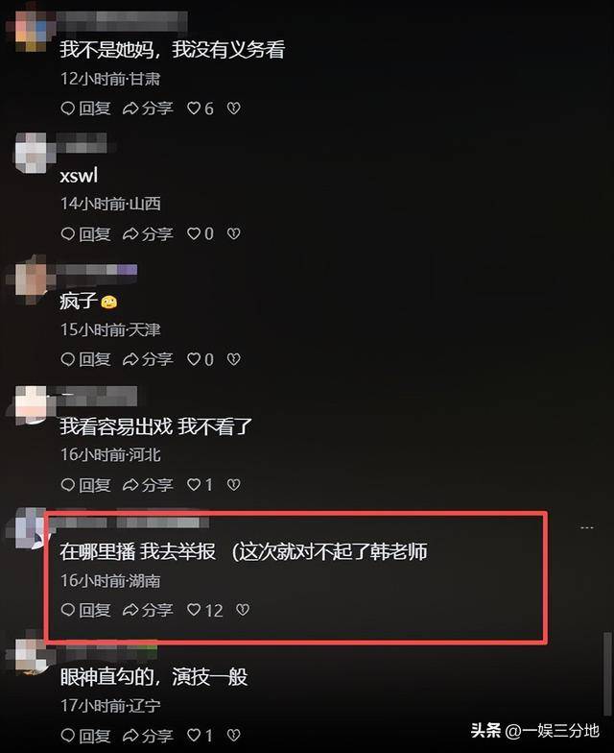
Task: Click the comment list vertical scrollbar
Action: click(x=608, y=674)
